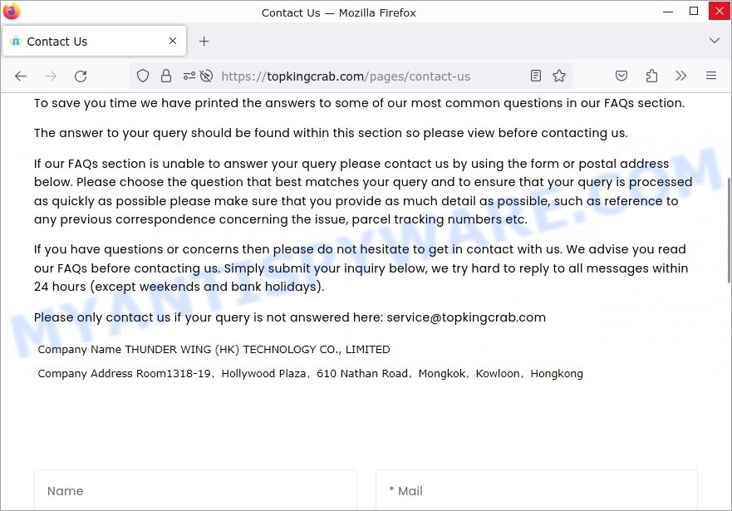Show more toolbar tools overflow

(681, 76)
